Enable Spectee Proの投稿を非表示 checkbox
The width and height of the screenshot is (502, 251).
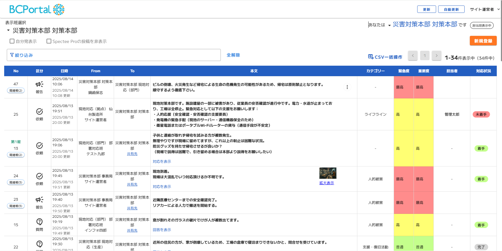click(x=49, y=41)
